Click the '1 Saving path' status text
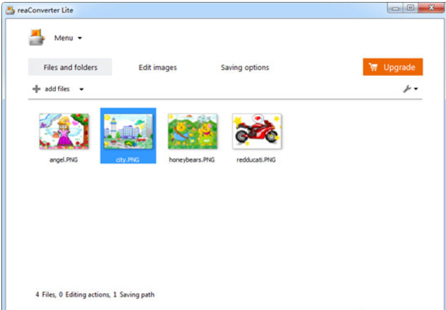The height and width of the screenshot is (310, 446). pos(134,294)
